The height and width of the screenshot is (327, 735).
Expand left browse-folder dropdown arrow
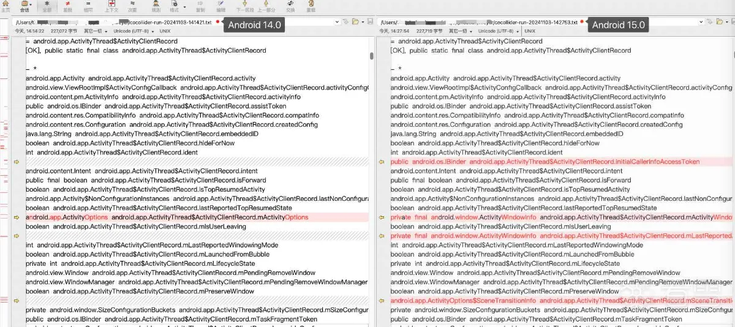click(362, 22)
